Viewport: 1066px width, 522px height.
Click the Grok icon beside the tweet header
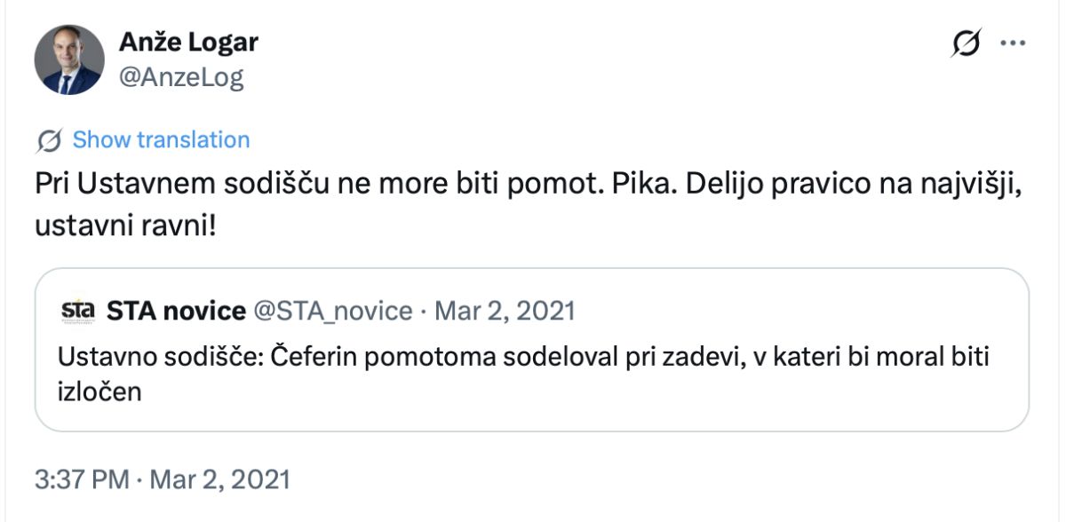click(967, 43)
